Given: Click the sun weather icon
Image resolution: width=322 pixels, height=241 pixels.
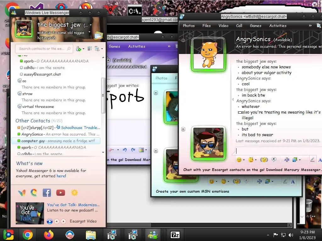Looking at the screenshot, I should click(x=74, y=193).
